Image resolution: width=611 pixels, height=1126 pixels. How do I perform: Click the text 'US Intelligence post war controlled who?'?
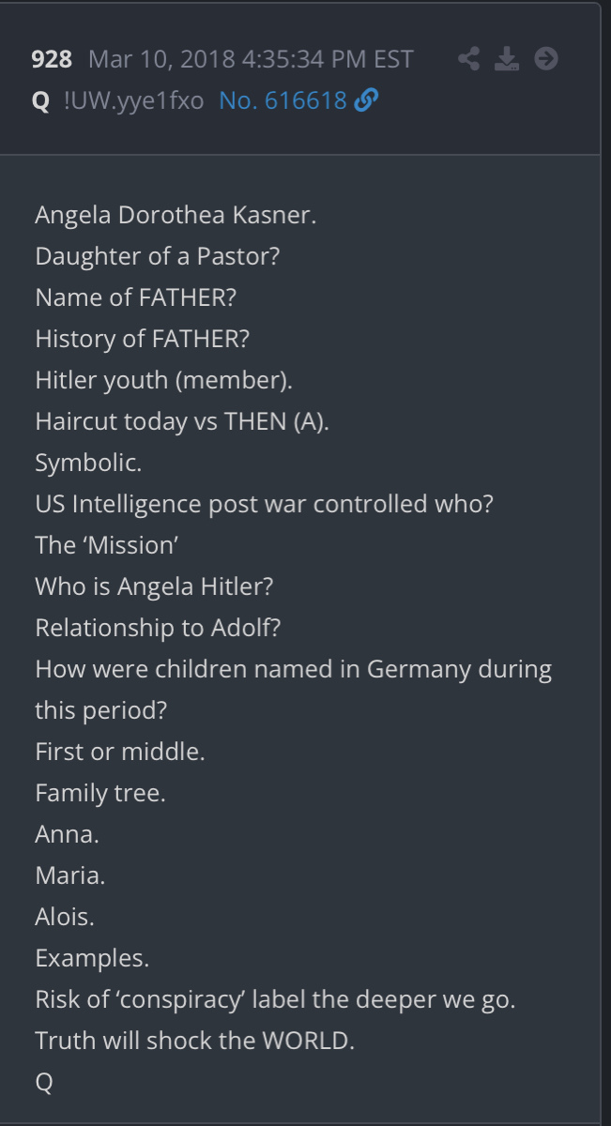click(x=265, y=504)
